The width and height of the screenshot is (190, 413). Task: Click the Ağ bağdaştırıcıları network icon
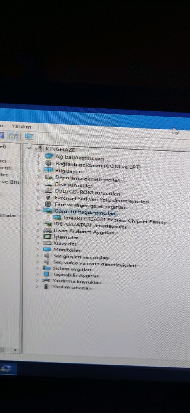pyautogui.click(x=49, y=156)
